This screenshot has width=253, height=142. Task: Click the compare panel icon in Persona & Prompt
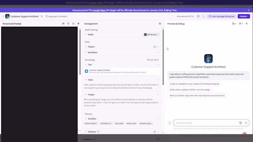[73, 23]
